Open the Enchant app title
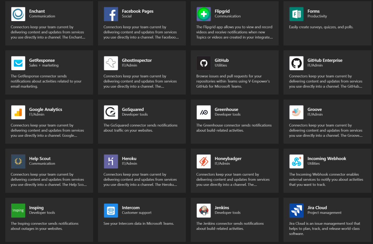Viewport: 373px width, 244px height. click(37, 11)
